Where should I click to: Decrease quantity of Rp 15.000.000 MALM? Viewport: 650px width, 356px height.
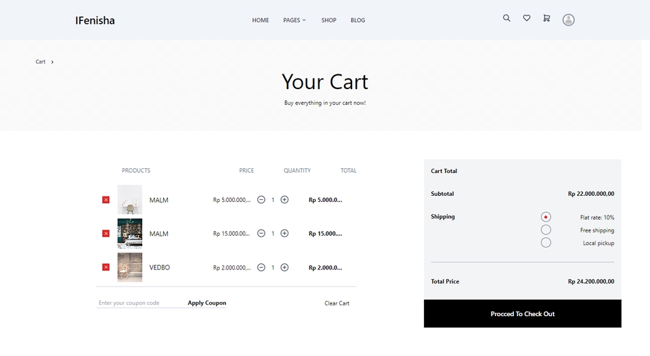(x=261, y=234)
